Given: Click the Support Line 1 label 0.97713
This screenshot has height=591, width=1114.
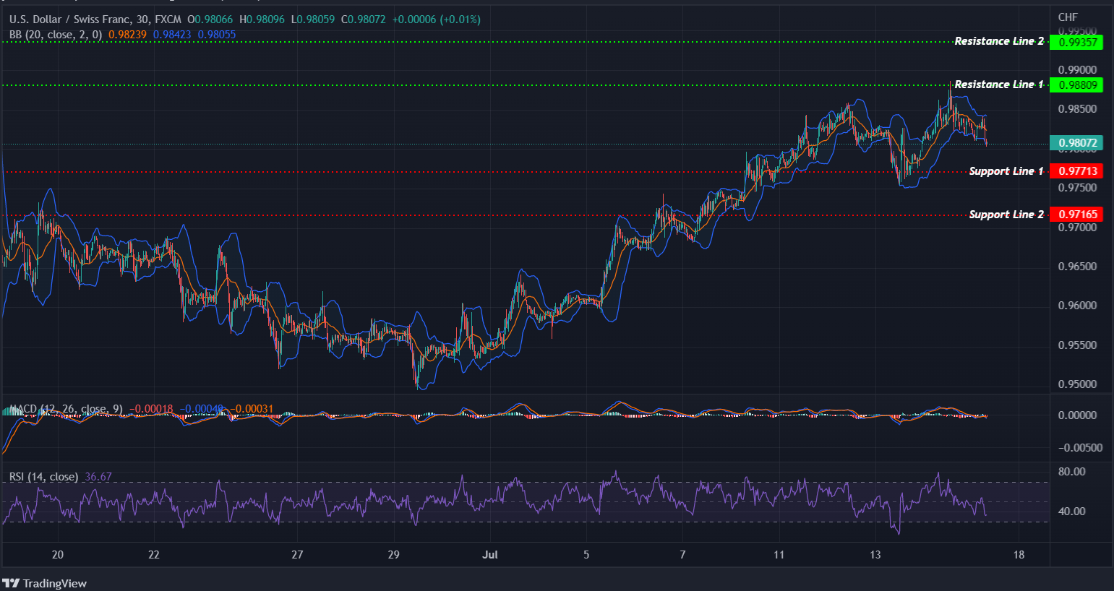Looking at the screenshot, I should [x=1076, y=171].
